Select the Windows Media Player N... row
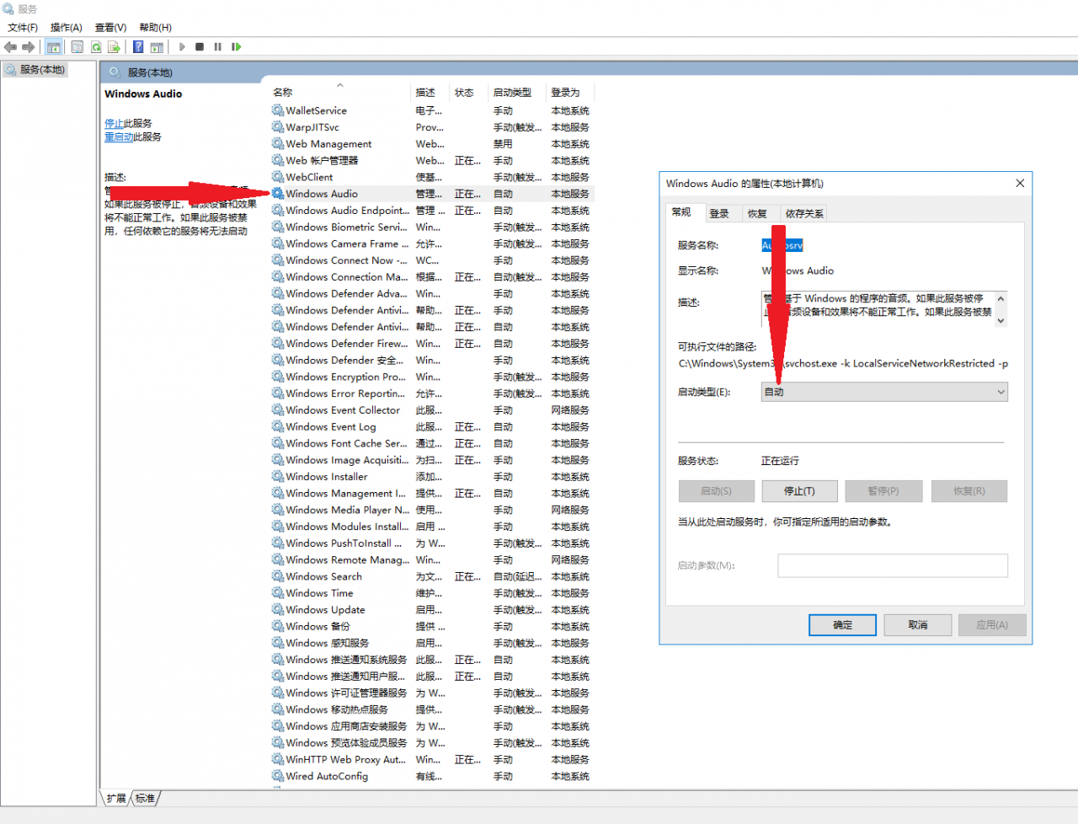 click(433, 510)
